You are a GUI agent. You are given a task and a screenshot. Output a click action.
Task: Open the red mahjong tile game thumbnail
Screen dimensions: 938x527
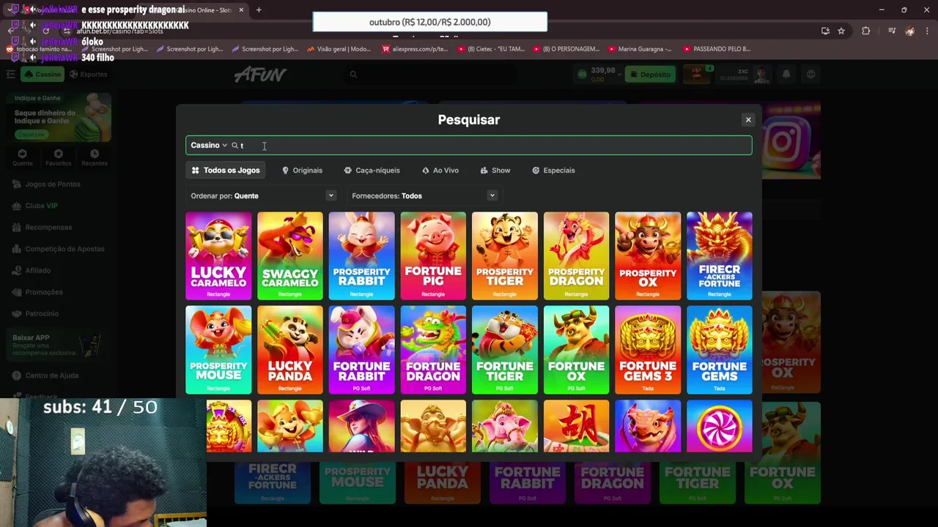(576, 426)
